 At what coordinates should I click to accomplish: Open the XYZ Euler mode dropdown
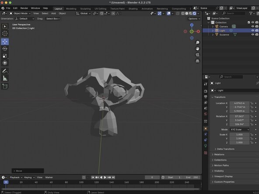click(239, 129)
